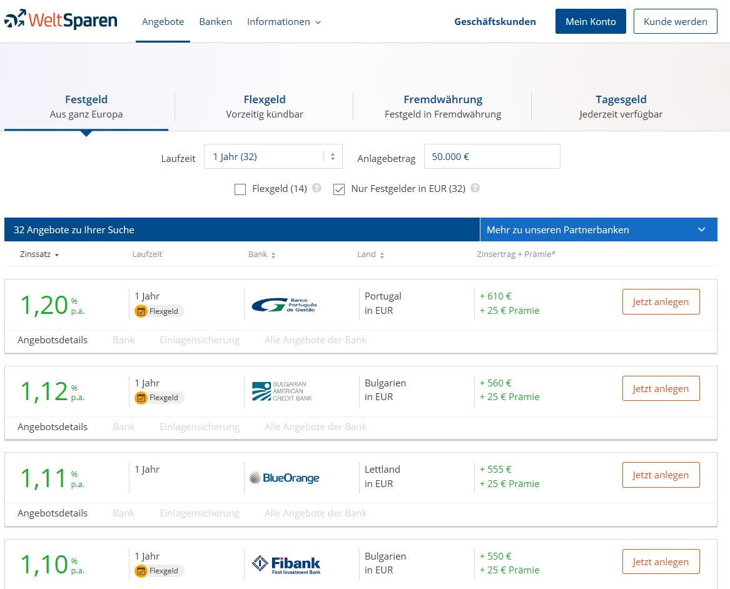Open Alle Angebote der Bank in 1,20% offer

316,340
